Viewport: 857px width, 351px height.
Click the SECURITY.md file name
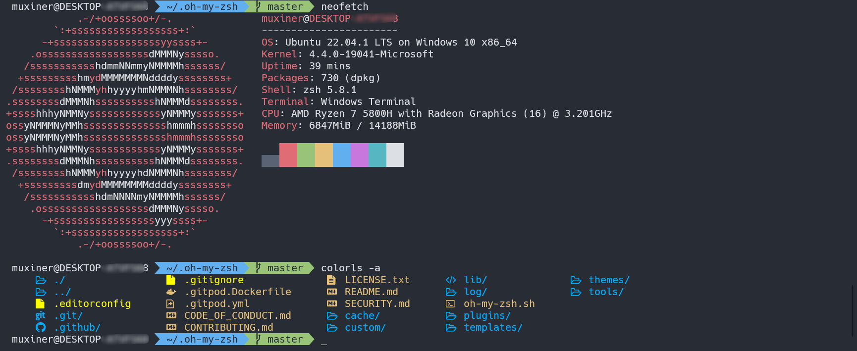(377, 303)
